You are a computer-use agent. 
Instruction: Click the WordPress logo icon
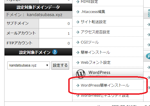point(81,74)
